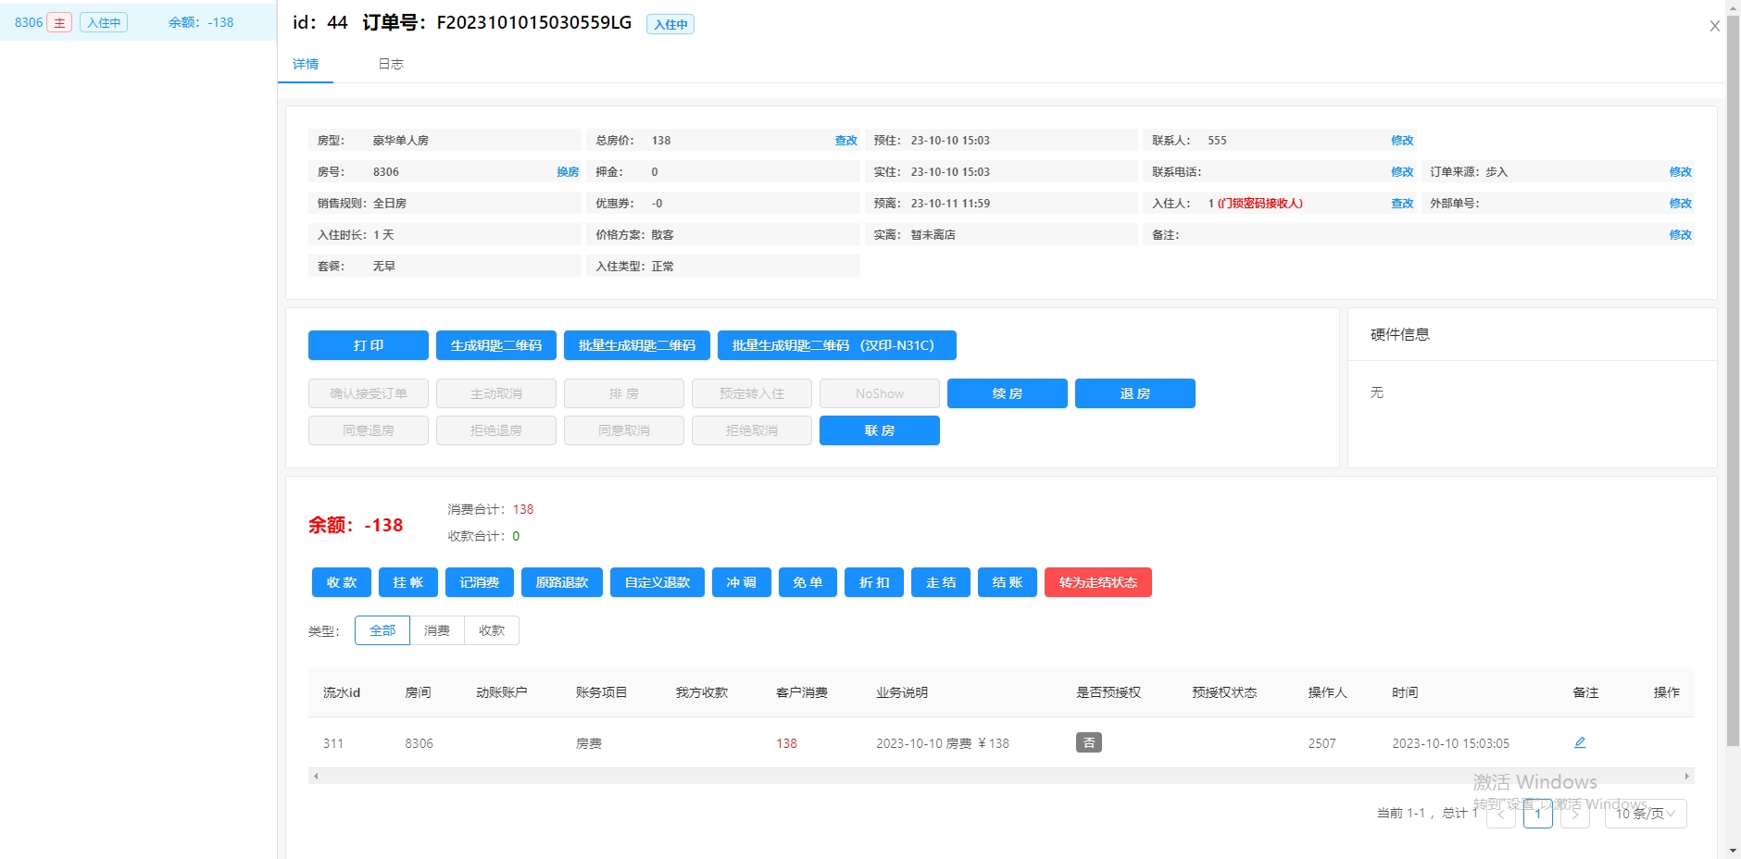
Task: Click the 打印 button
Action: (x=369, y=345)
